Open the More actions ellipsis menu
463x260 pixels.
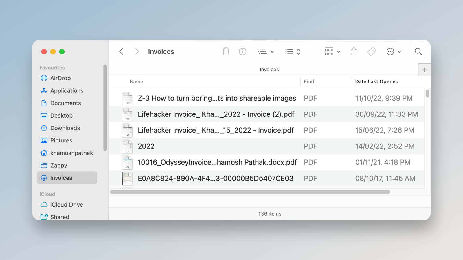[394, 51]
